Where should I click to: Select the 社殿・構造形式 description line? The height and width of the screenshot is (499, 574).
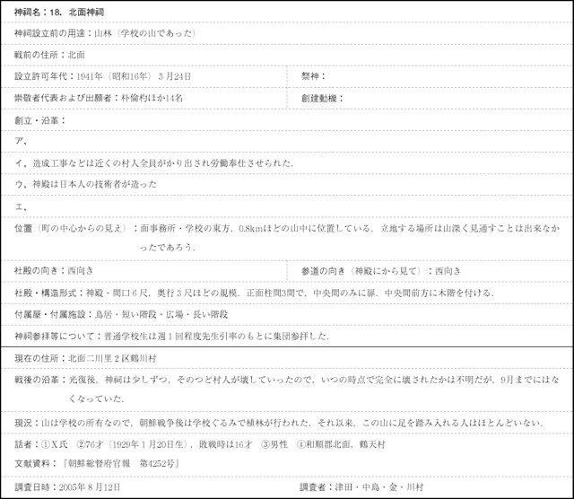pos(255,293)
